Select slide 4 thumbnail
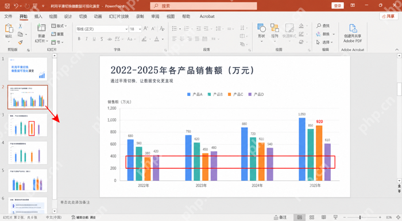402x221 pixels. (28, 153)
